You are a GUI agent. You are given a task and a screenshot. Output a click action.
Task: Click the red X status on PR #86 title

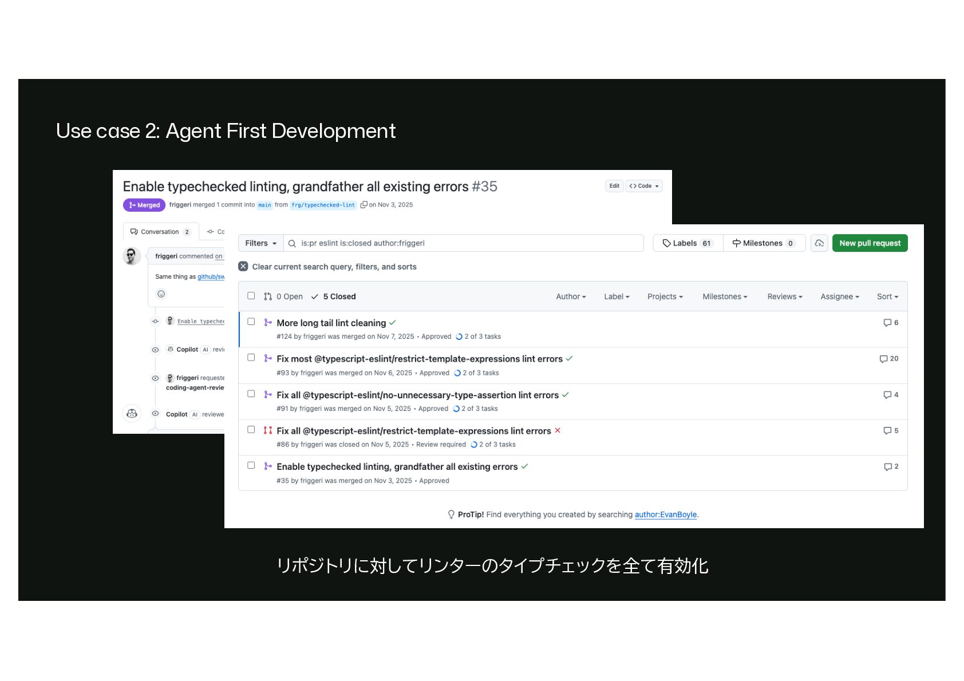(558, 430)
